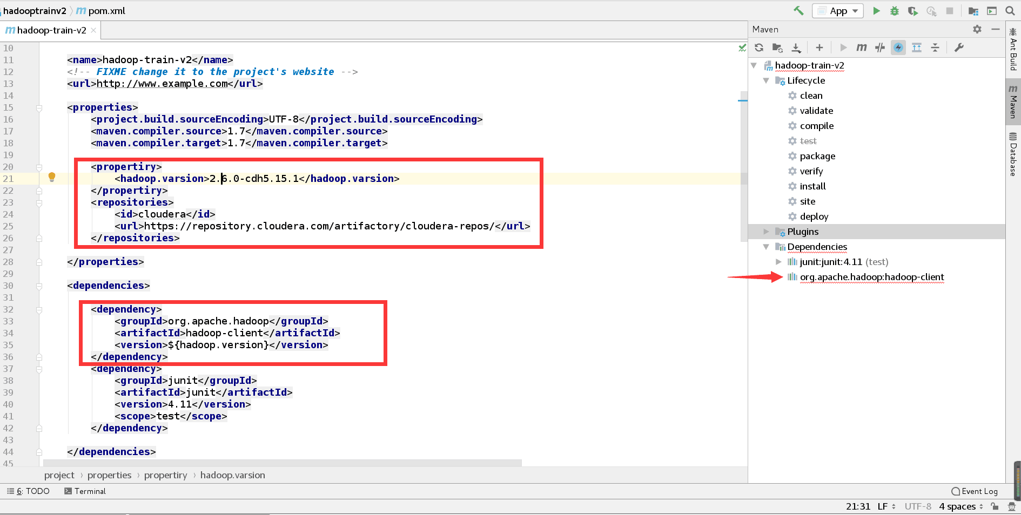Toggle the fold marker on line 37 dependency

(39, 369)
